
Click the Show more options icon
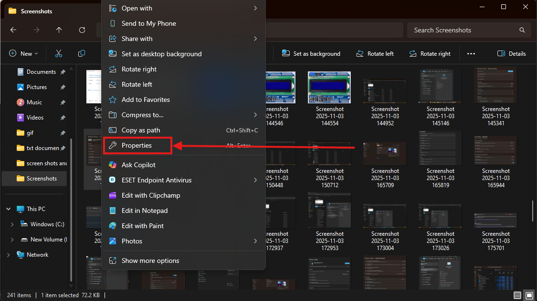pyautogui.click(x=112, y=261)
